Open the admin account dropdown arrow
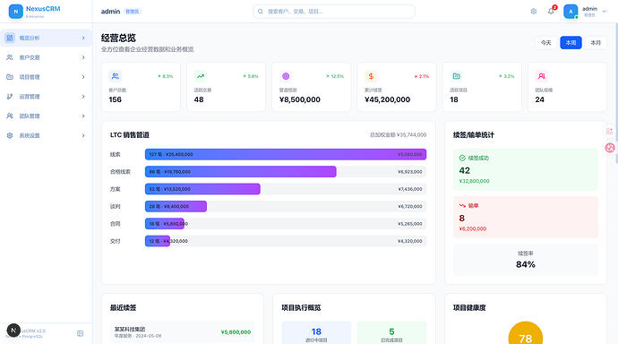 pyautogui.click(x=605, y=12)
